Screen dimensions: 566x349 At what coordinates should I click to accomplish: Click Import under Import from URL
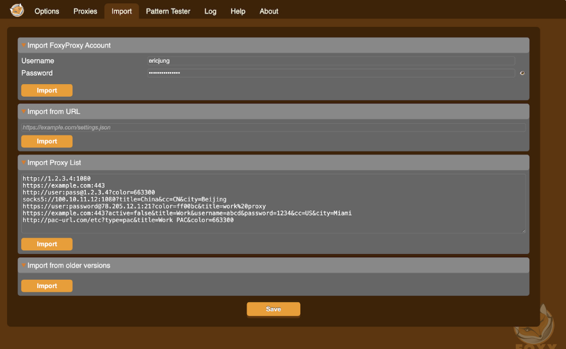coord(47,141)
